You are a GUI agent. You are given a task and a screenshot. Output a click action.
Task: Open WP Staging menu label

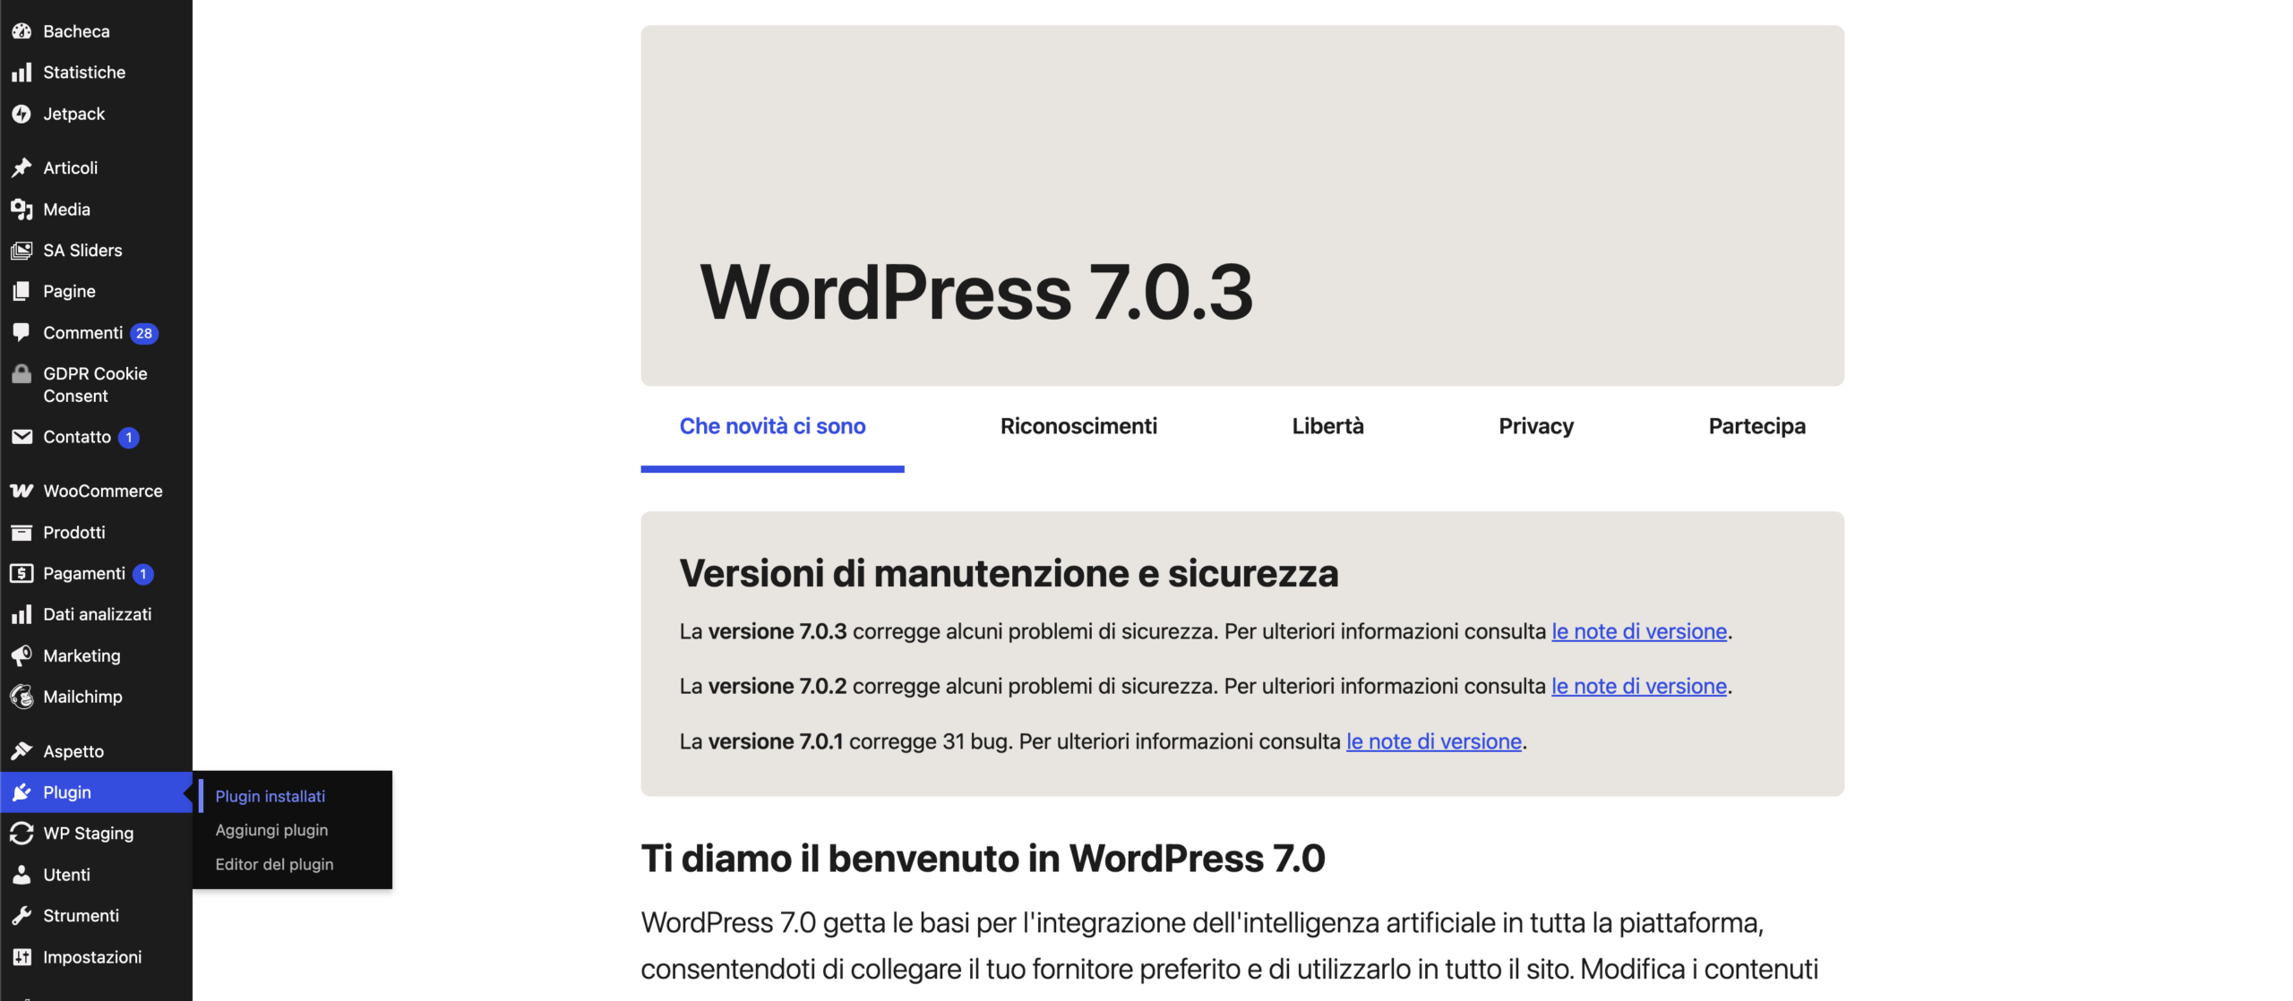(x=89, y=834)
